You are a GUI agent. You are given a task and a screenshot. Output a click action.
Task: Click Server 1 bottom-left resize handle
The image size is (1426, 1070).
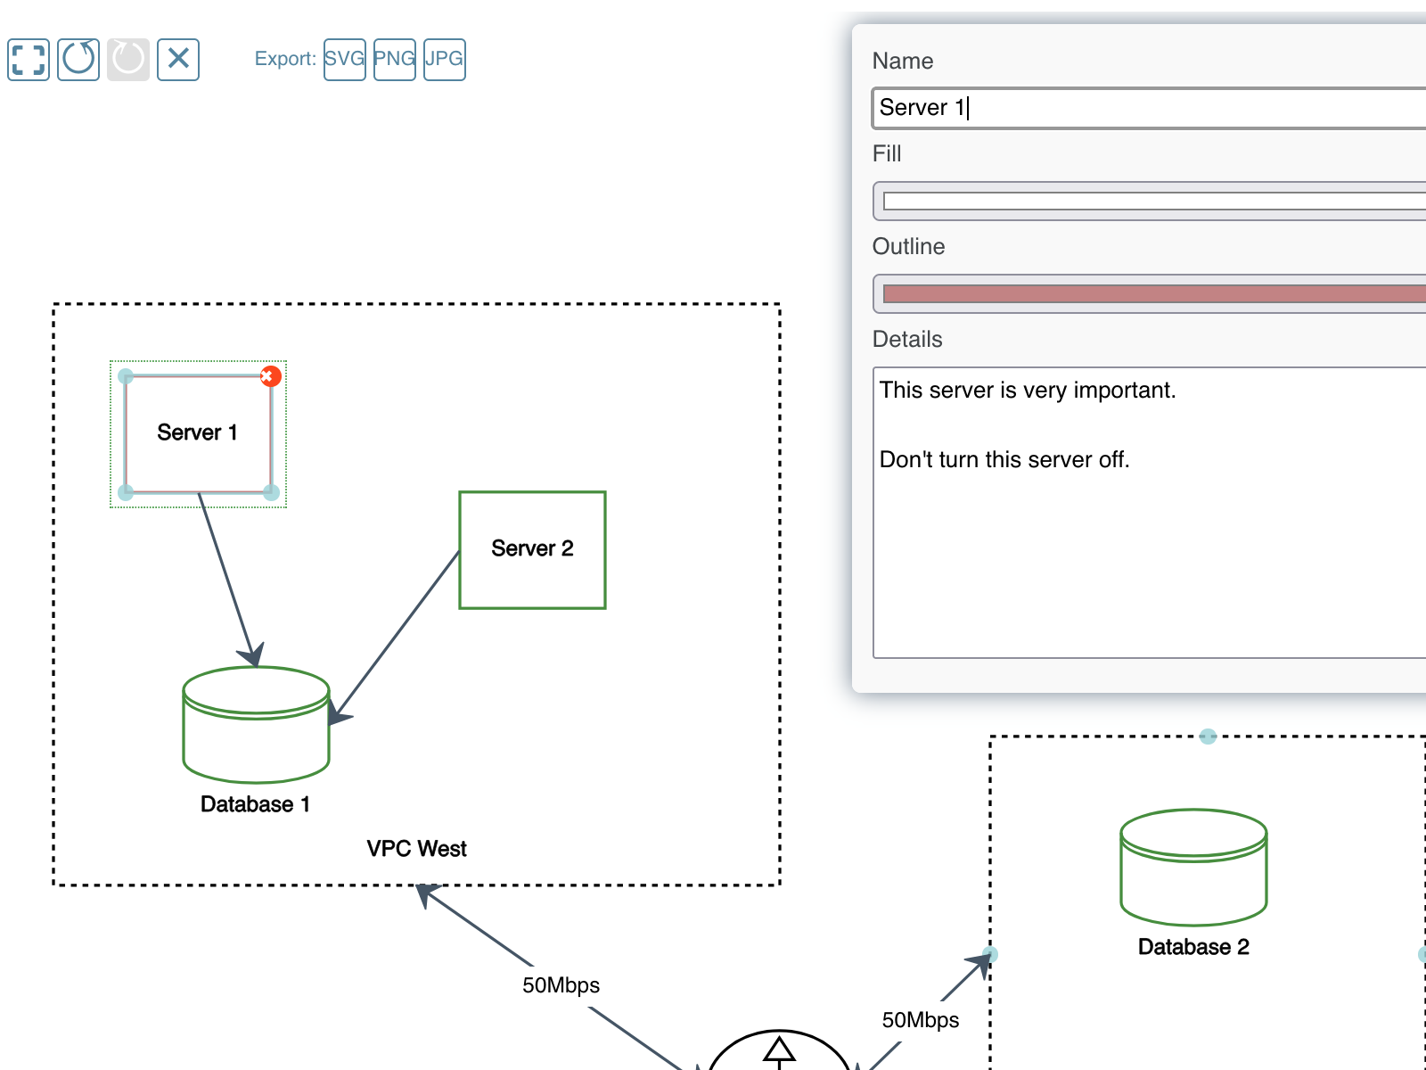126,492
